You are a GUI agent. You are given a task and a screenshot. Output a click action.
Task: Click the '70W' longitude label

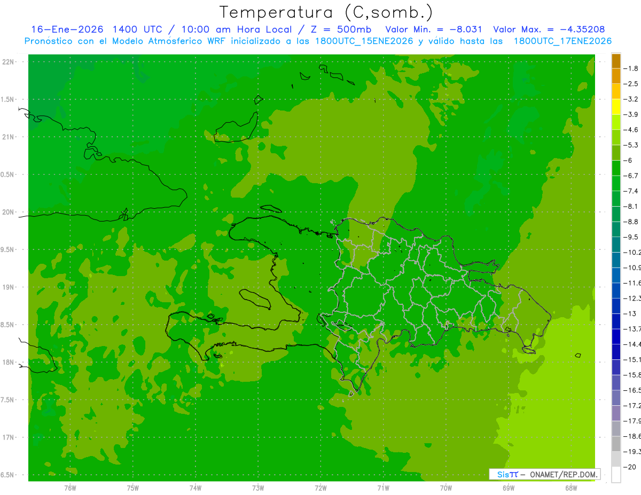[x=446, y=488]
